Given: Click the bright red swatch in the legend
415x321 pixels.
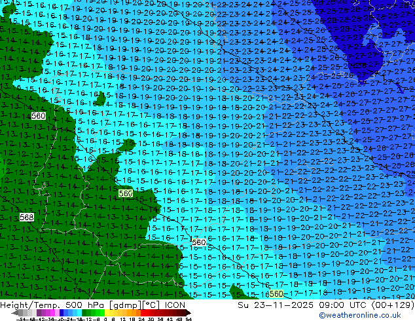Looking at the screenshot, I should click(143, 312).
